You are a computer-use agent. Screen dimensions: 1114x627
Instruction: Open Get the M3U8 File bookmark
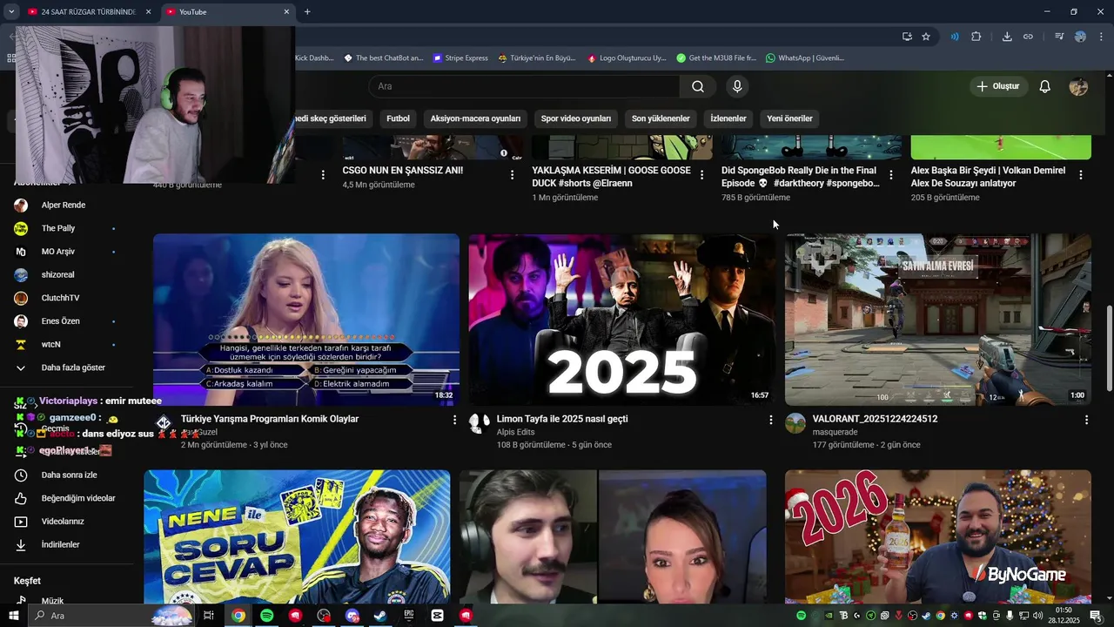(x=716, y=58)
